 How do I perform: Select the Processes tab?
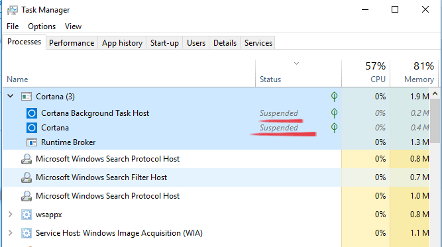[x=24, y=42]
